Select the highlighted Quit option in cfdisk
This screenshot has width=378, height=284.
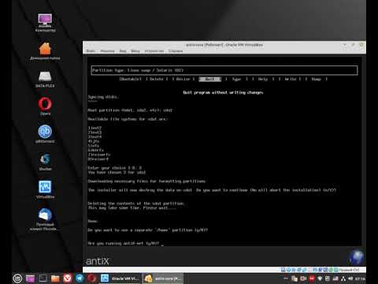(x=210, y=79)
